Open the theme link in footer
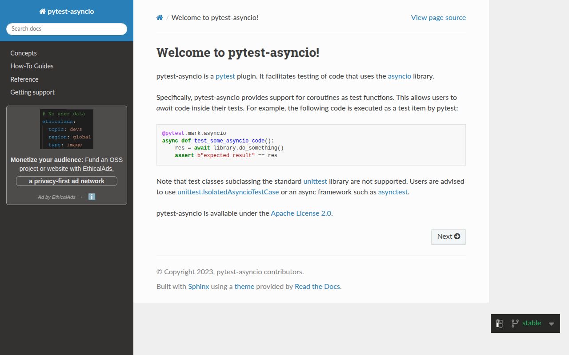 (x=244, y=287)
